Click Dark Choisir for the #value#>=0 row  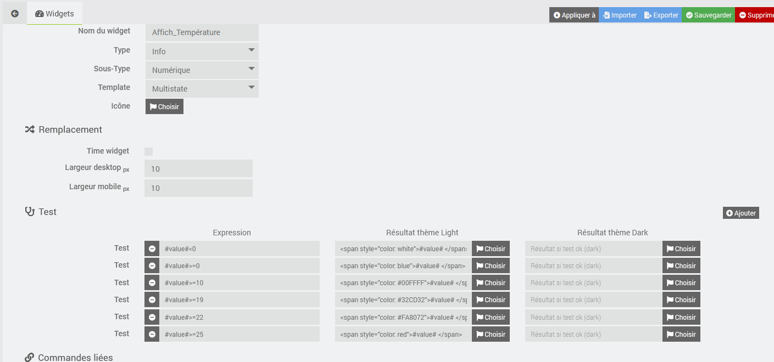tap(681, 265)
